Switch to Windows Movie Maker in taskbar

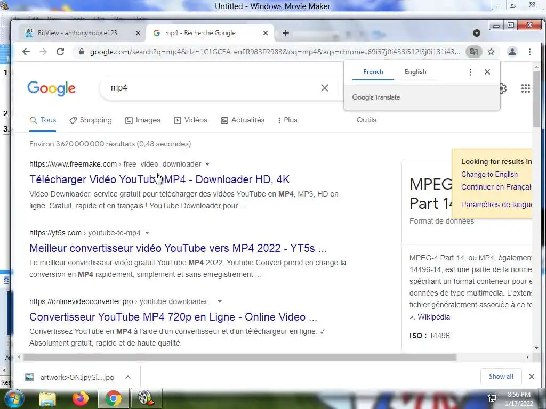point(146,398)
